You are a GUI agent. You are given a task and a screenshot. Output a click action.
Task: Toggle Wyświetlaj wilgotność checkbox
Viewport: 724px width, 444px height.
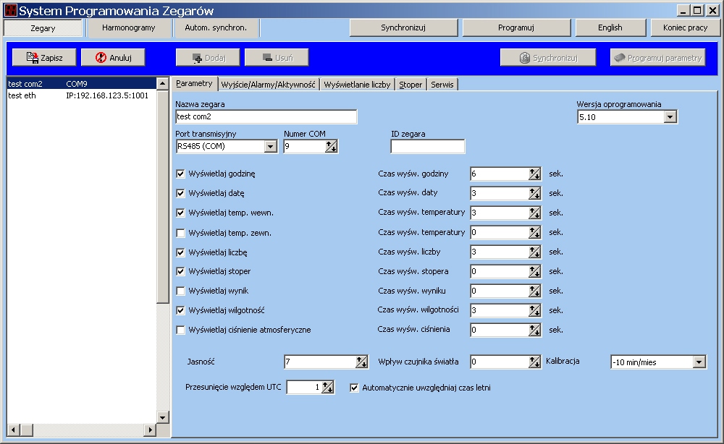point(180,310)
